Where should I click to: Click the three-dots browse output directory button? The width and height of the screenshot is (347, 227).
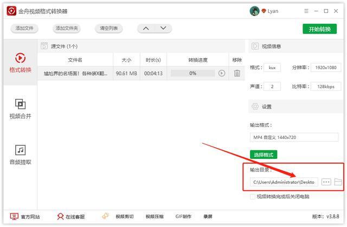click(326, 182)
